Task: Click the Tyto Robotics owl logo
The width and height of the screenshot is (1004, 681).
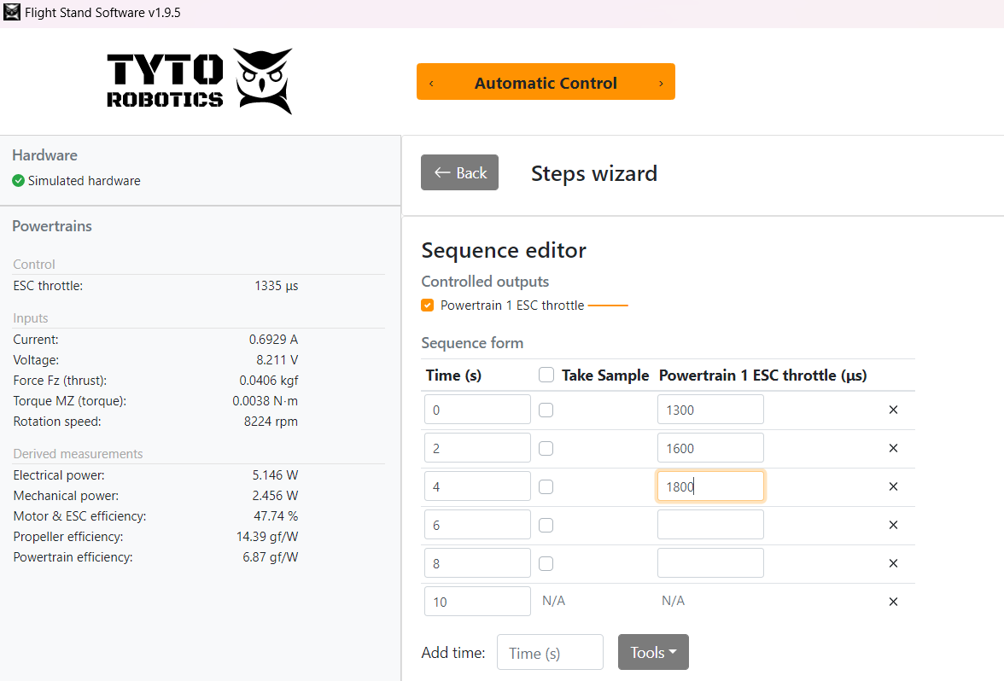Action: pos(264,82)
